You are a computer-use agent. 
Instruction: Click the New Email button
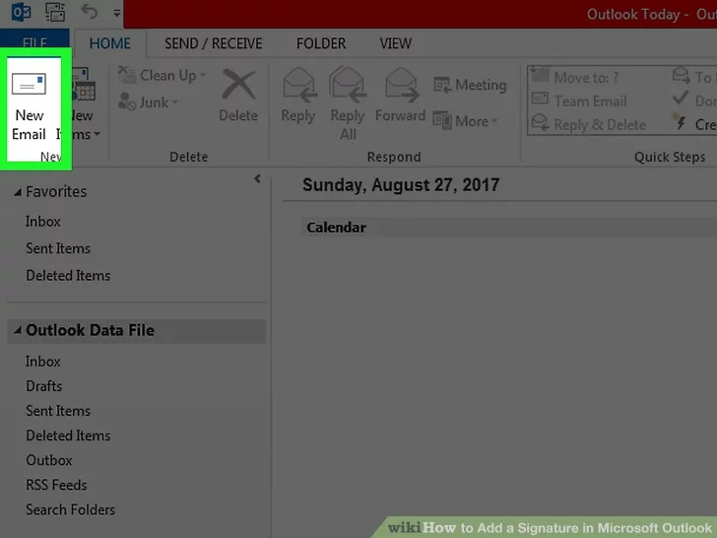click(x=30, y=106)
